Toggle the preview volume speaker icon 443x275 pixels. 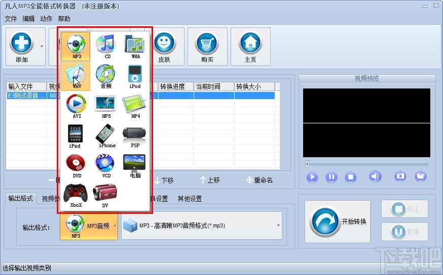click(x=375, y=176)
